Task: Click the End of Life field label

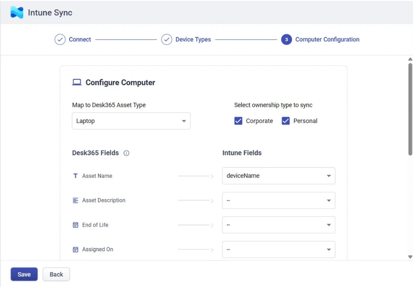Action: [95, 225]
